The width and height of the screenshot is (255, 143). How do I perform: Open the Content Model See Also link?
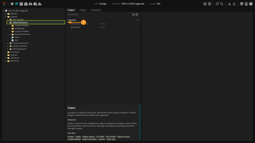pos(74,139)
